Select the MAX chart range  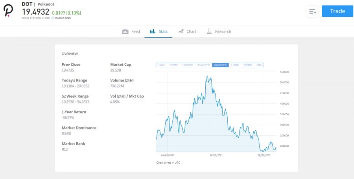tap(259, 65)
